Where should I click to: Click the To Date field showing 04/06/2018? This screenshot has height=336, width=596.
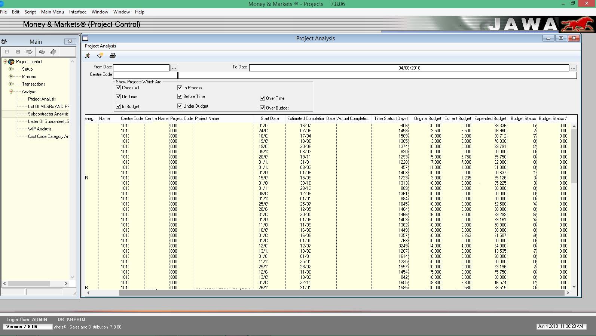click(x=409, y=68)
